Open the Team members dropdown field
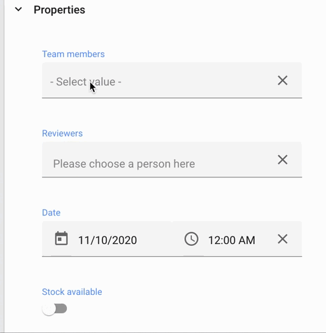The height and width of the screenshot is (333, 326). click(172, 80)
